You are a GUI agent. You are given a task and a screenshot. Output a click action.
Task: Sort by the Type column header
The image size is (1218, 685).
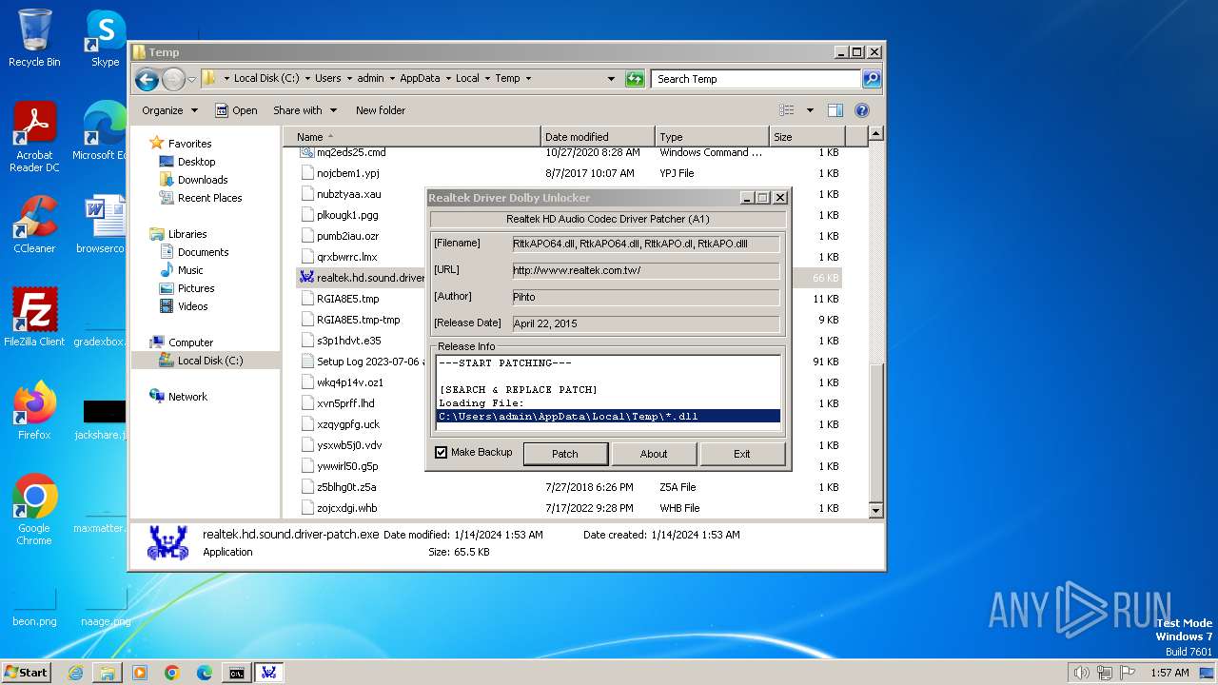pyautogui.click(x=712, y=137)
